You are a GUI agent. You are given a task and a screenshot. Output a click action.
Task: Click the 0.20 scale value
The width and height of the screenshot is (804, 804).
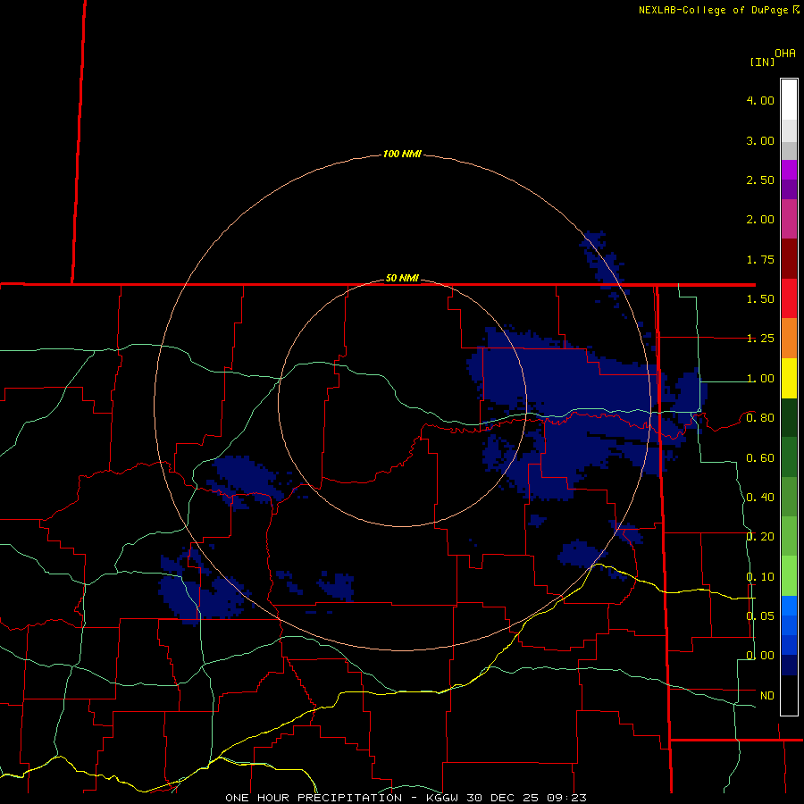(x=760, y=537)
